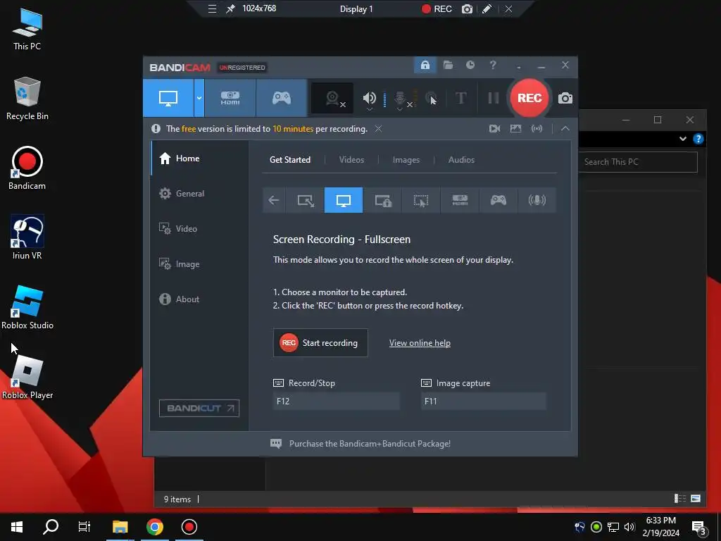Viewport: 721px width, 541px height.
Task: Select Screen Recording mode in Bandicam toolbar
Action: click(x=168, y=98)
